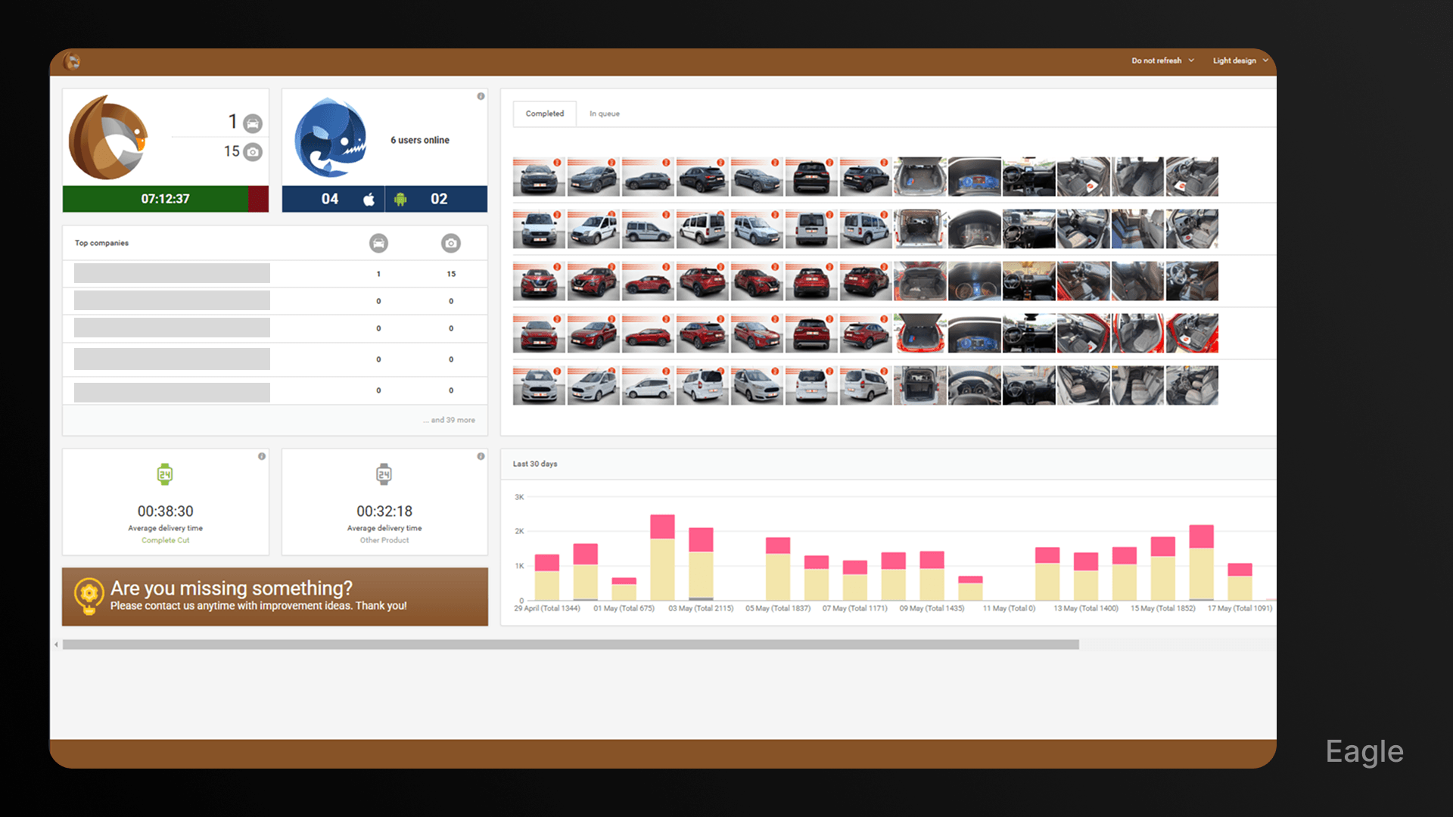The height and width of the screenshot is (817, 1453).
Task: Click the 'and 39 more' companies link
Action: (x=450, y=420)
